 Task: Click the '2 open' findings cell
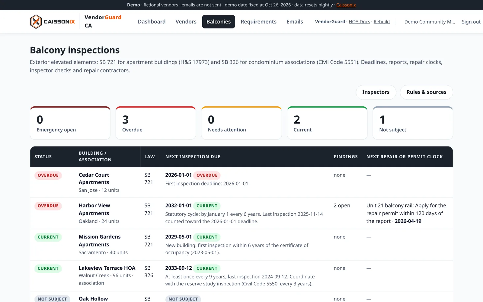[342, 205]
